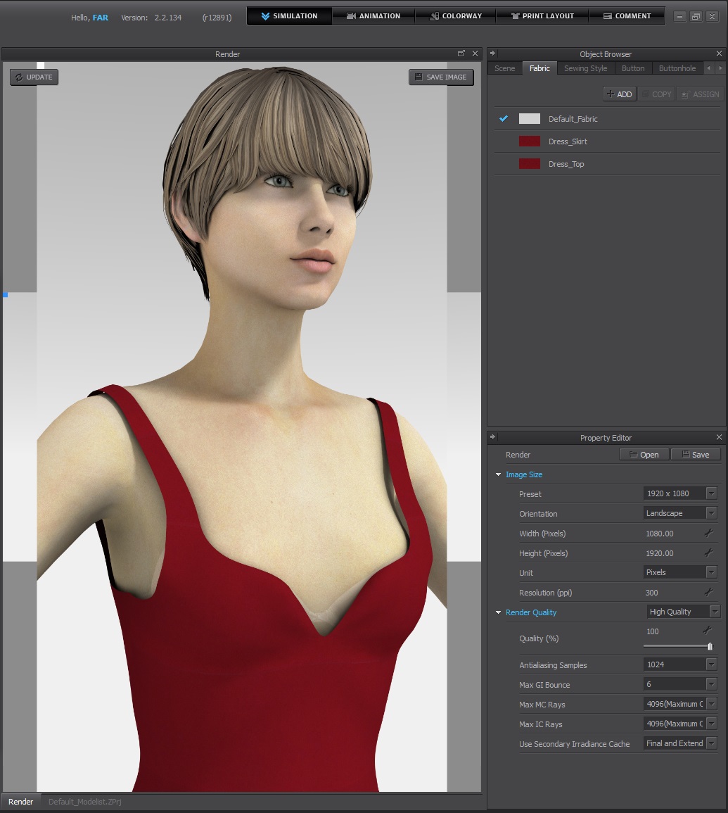Click the wrench icon beside Width (Pixels)

(708, 534)
